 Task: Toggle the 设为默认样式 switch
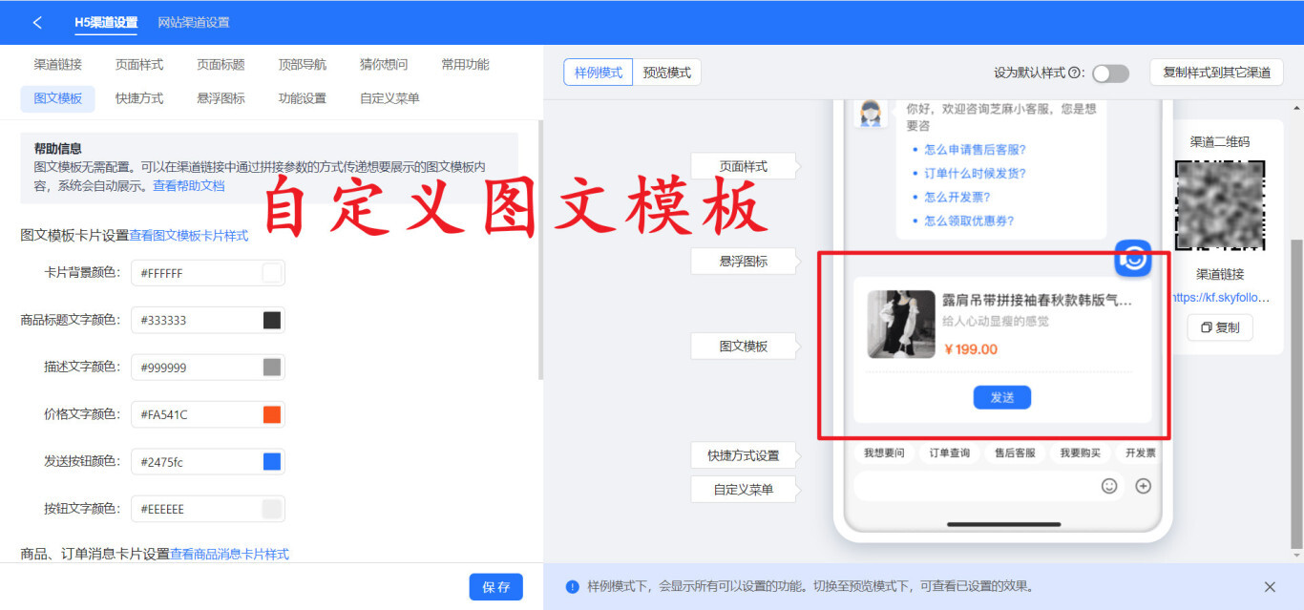tap(1110, 74)
